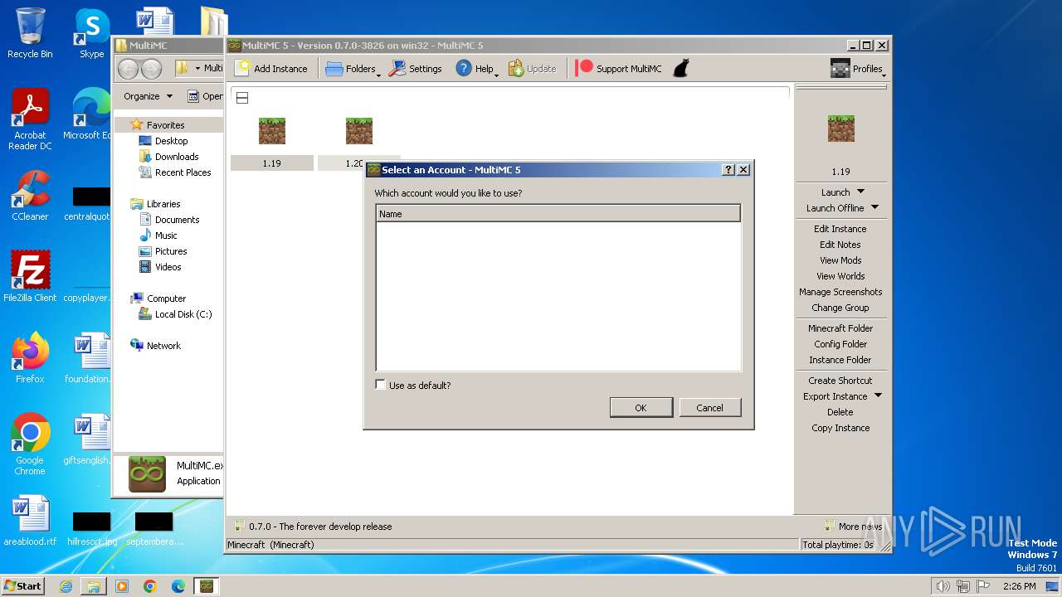Open the Recycle Bin desktop icon

point(30,33)
